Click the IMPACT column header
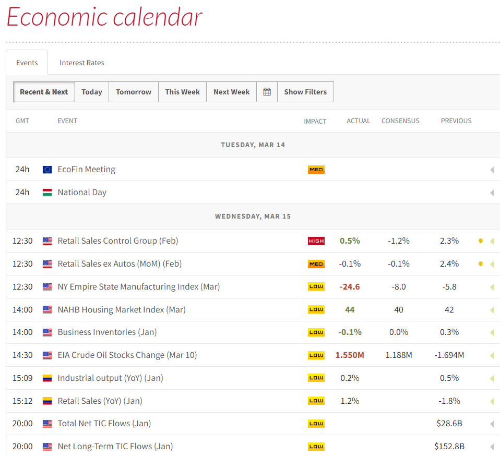 point(315,121)
